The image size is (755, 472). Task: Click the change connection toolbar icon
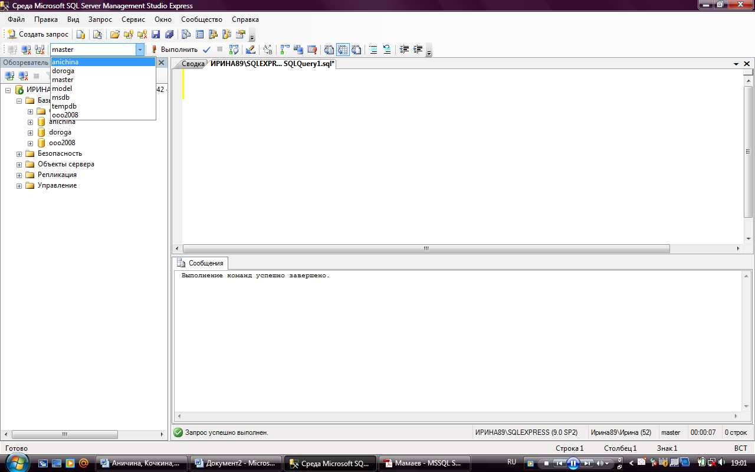(x=40, y=50)
